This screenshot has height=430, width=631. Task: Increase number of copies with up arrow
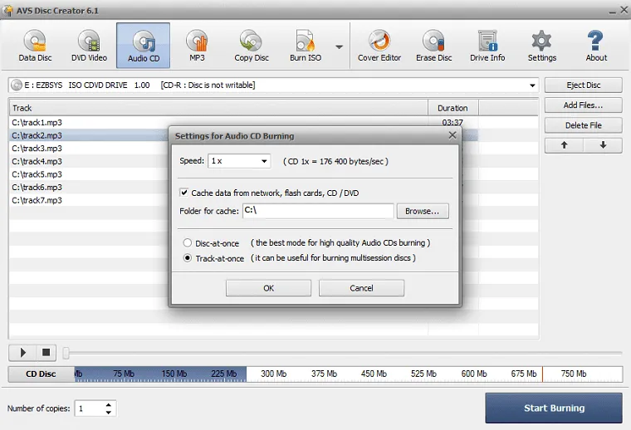109,404
